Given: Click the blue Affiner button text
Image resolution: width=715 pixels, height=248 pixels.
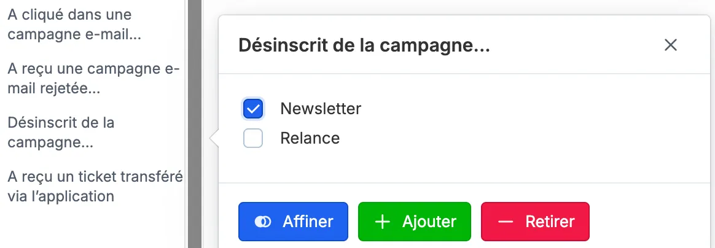Looking at the screenshot, I should 308,222.
